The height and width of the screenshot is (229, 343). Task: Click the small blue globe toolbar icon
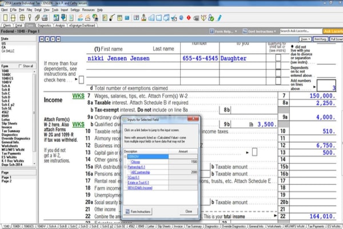181,18
